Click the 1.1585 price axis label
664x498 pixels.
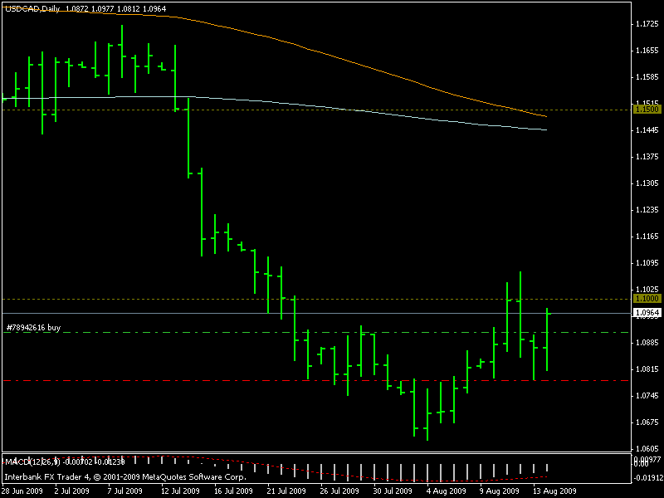647,77
